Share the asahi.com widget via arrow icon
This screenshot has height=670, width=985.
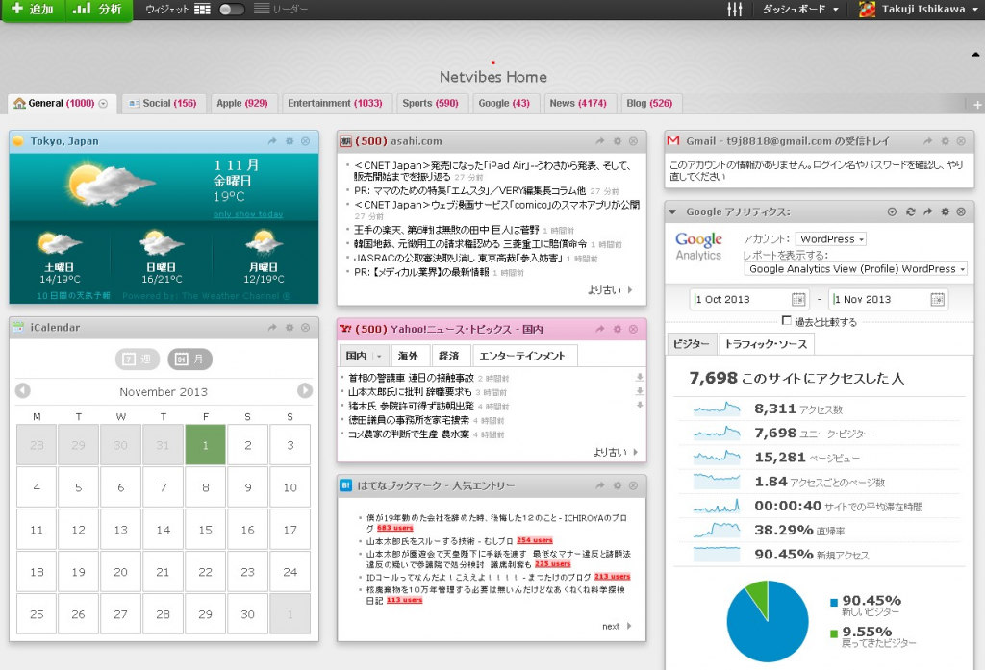(599, 141)
